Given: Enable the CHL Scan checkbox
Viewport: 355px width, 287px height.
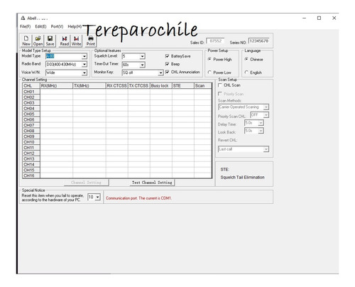Looking at the screenshot, I should click(220, 85).
